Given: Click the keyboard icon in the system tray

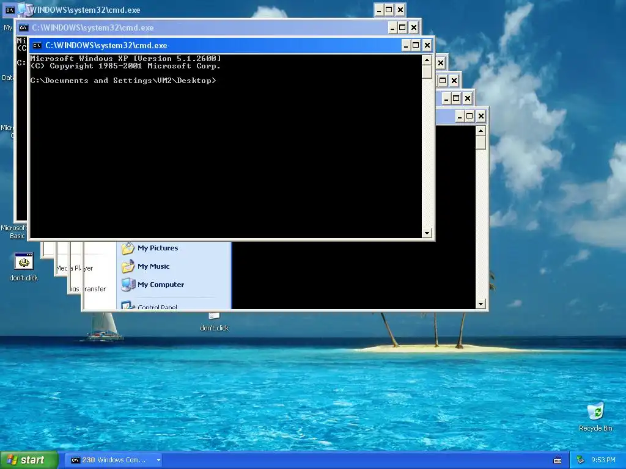Looking at the screenshot, I should 558,460.
